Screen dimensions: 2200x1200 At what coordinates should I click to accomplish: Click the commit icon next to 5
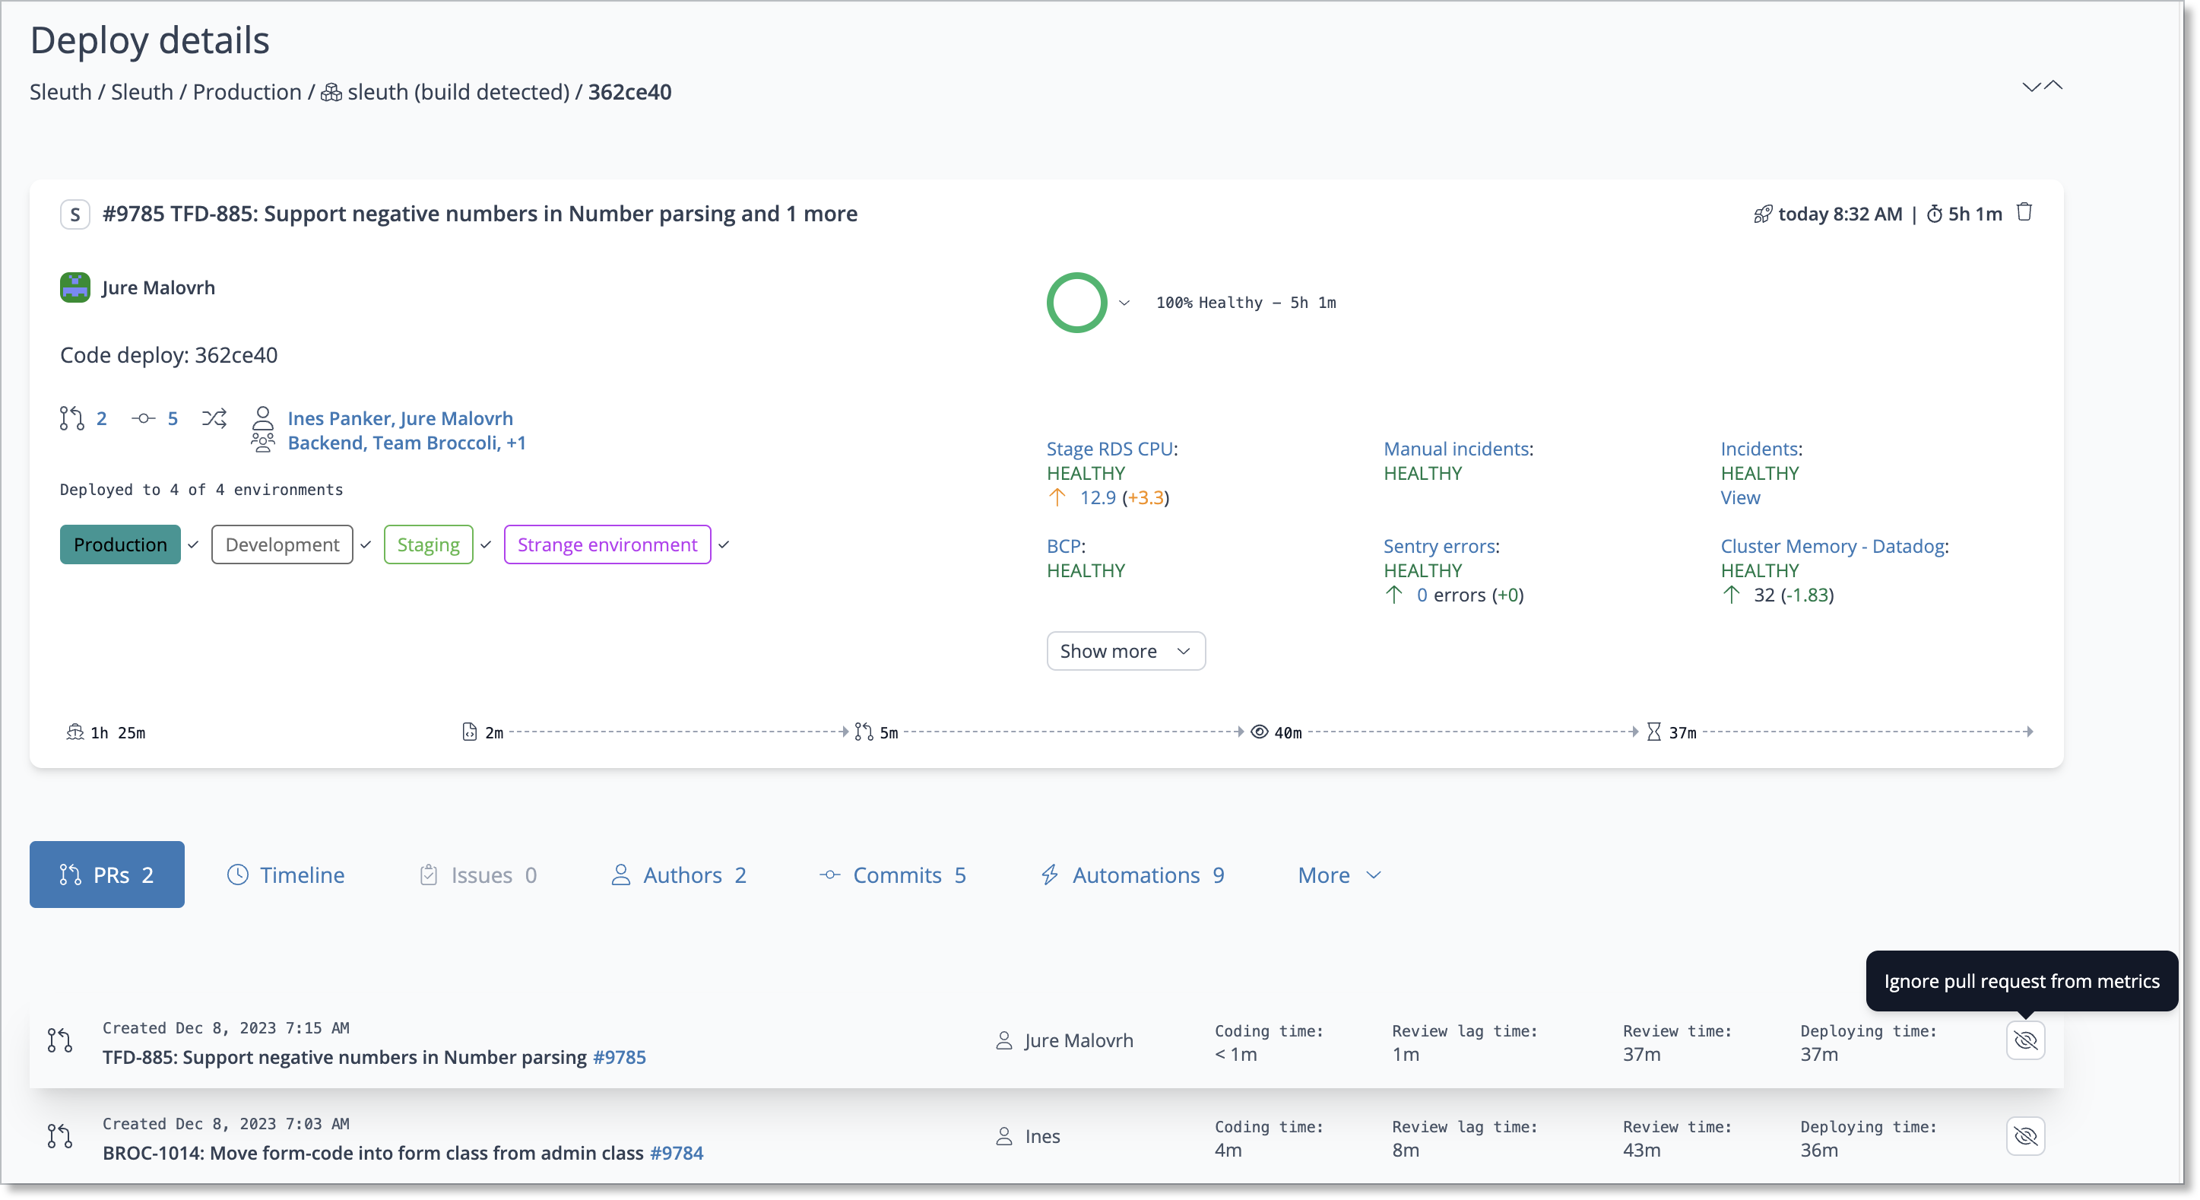pyautogui.click(x=143, y=418)
